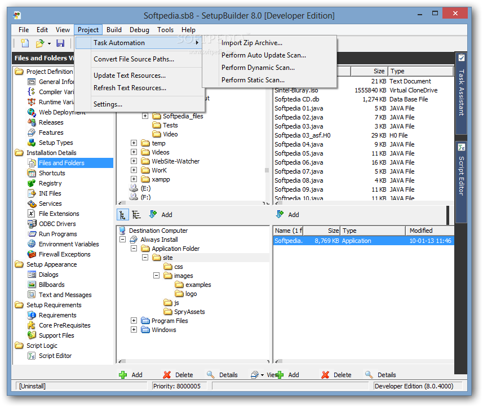
Task: Open the Task Assistant side tab
Action: [x=461, y=92]
